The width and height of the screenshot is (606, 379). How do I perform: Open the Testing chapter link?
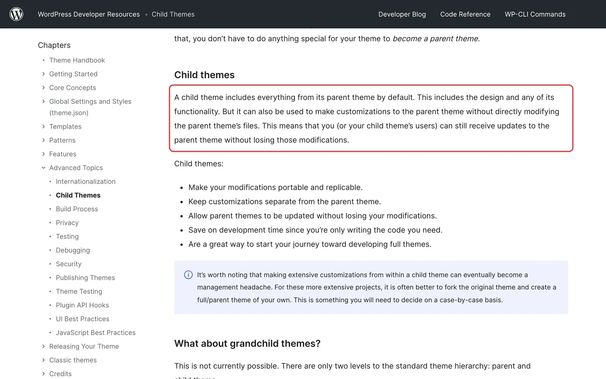tap(67, 236)
